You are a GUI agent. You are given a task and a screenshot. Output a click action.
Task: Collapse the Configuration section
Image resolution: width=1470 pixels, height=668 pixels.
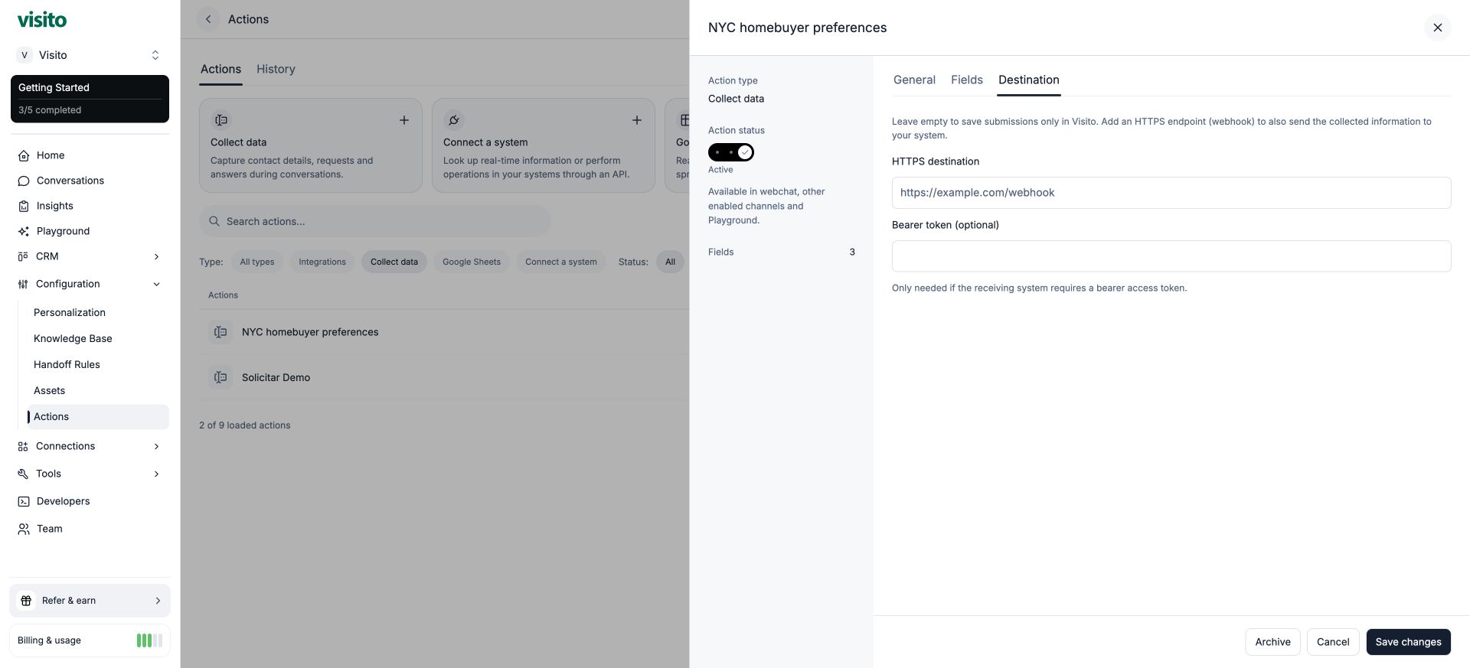157,284
